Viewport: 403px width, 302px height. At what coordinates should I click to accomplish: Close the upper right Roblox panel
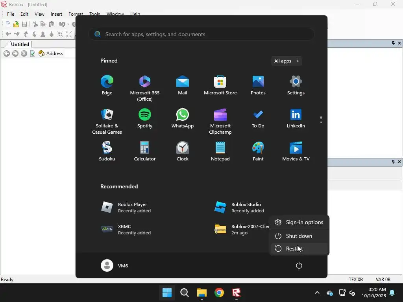(x=399, y=43)
